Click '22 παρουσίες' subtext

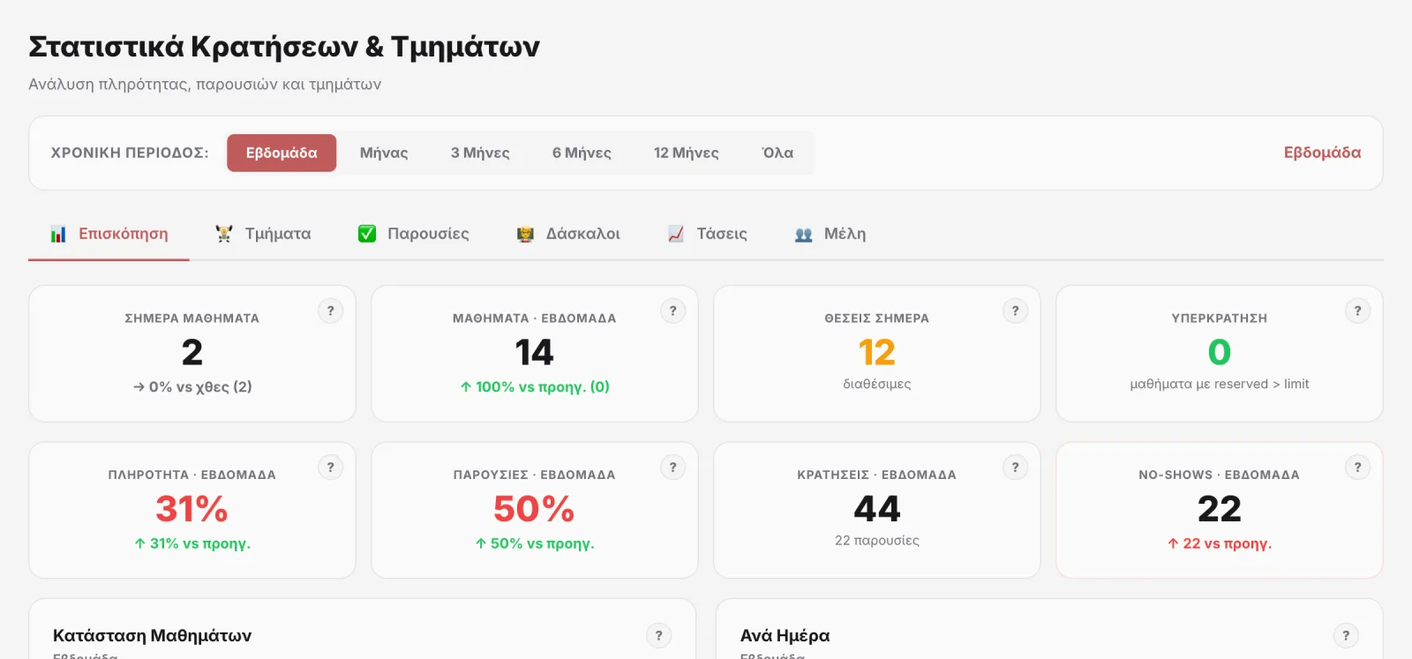click(877, 540)
